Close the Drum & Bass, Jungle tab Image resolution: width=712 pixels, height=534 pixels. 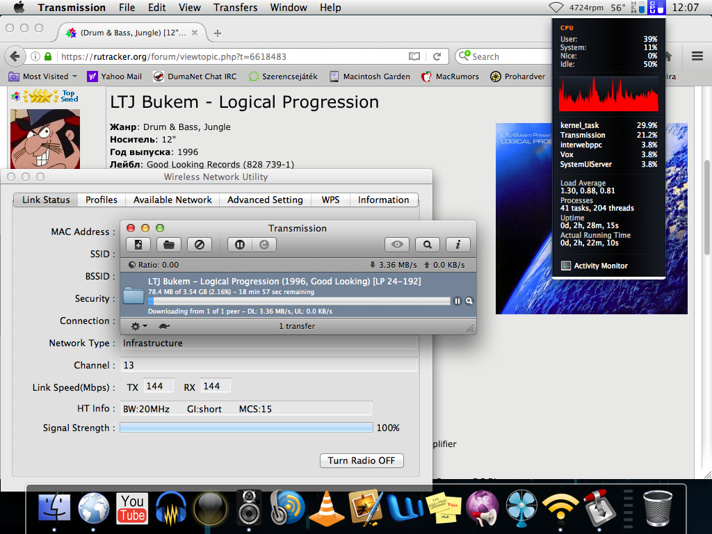195,33
